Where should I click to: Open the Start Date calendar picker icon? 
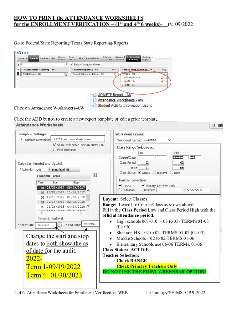pyautogui.click(x=60, y=225)
